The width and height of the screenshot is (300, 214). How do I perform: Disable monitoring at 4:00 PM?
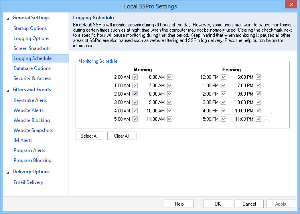click(224, 111)
